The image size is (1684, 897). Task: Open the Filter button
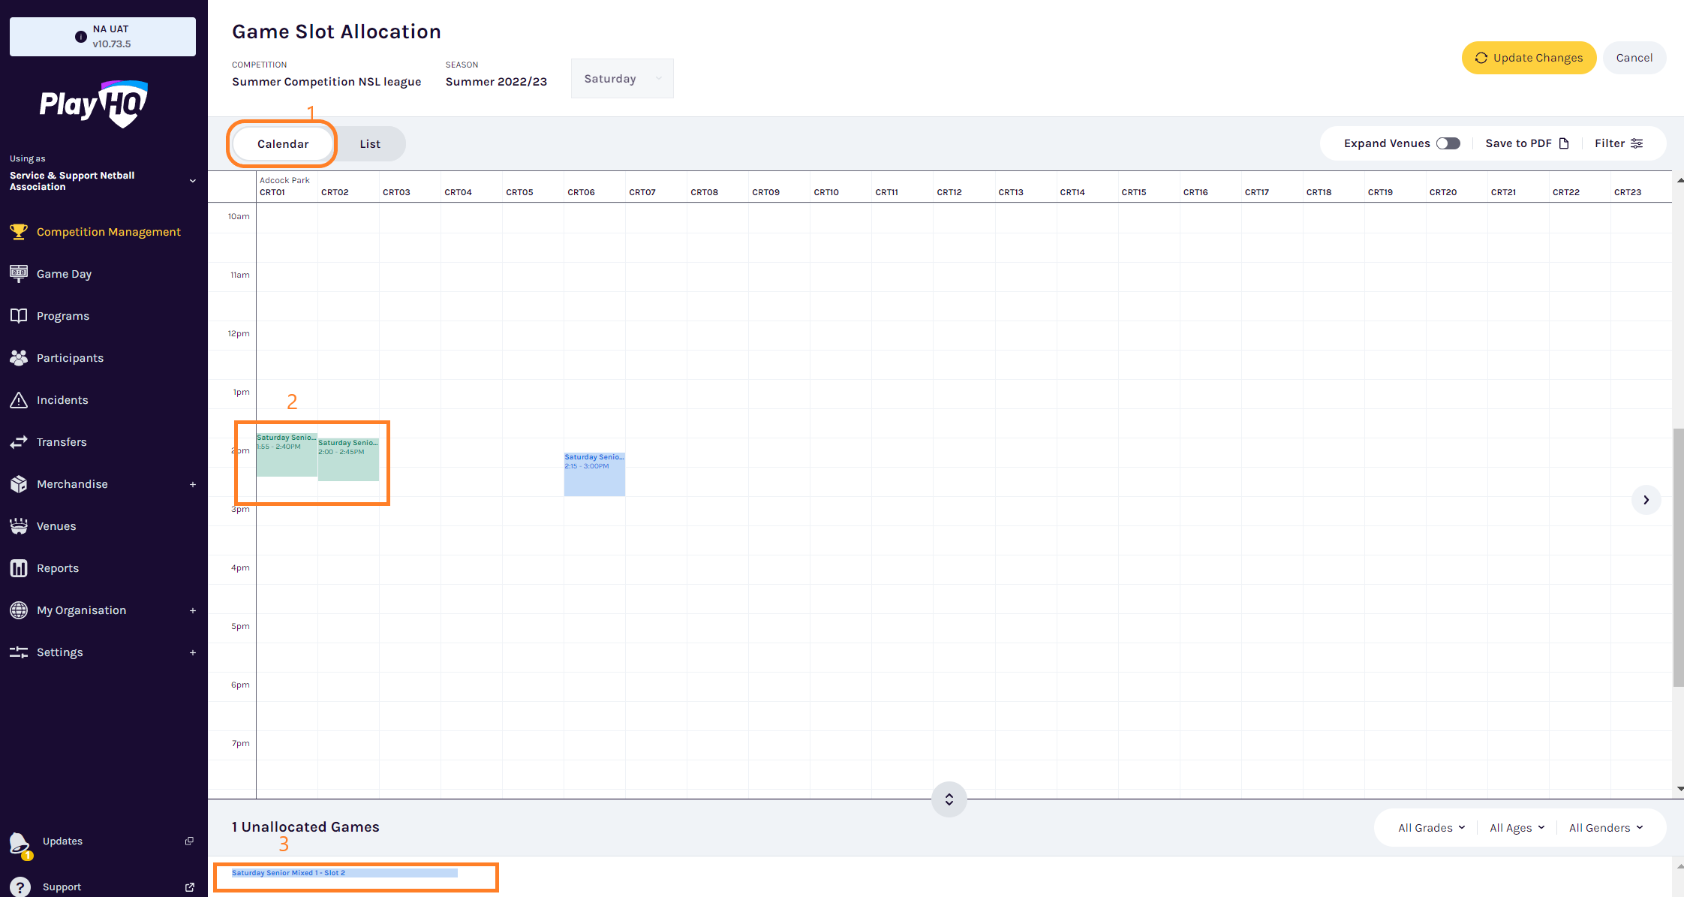tap(1619, 143)
